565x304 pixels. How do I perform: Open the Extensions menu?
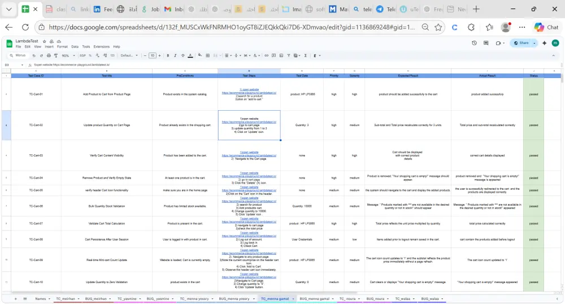101,46
